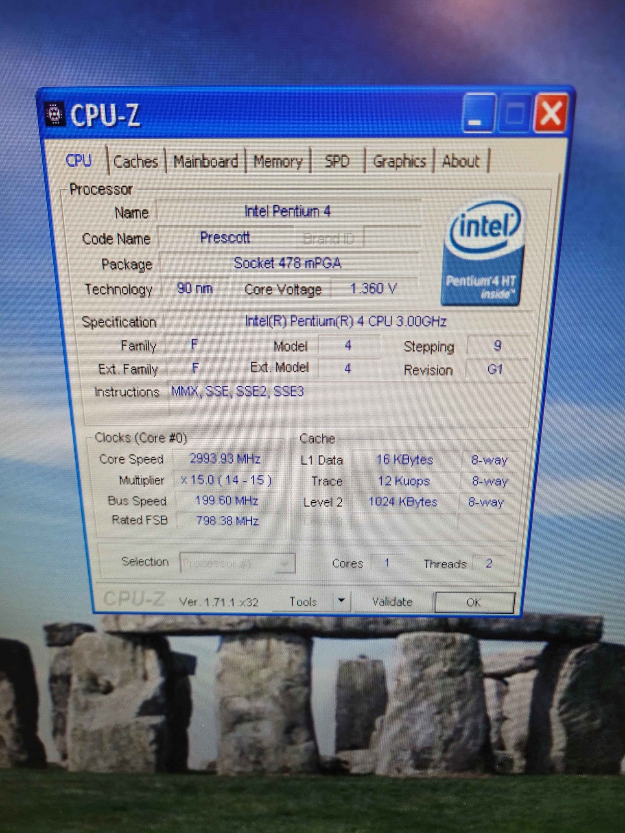625x833 pixels.
Task: Click the Revision value G1
Action: [496, 369]
